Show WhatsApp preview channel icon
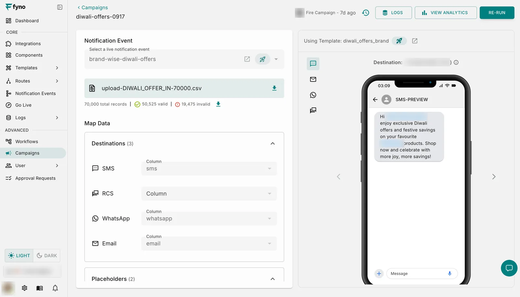 tap(313, 95)
